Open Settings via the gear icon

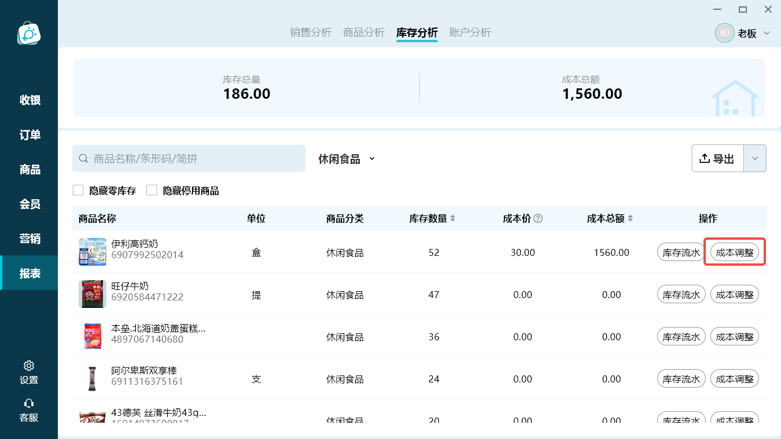tap(29, 366)
